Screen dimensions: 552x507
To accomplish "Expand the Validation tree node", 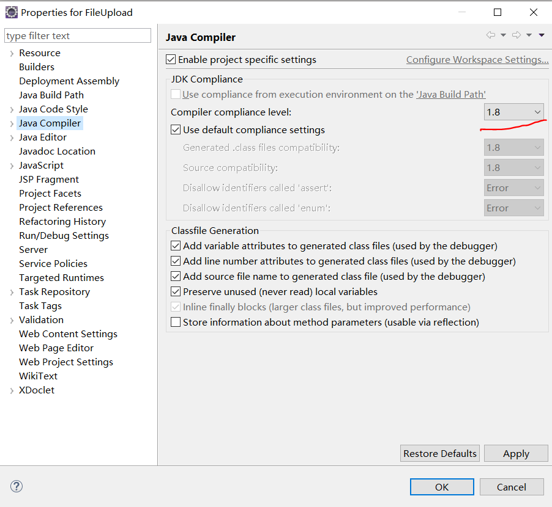I will coord(12,321).
